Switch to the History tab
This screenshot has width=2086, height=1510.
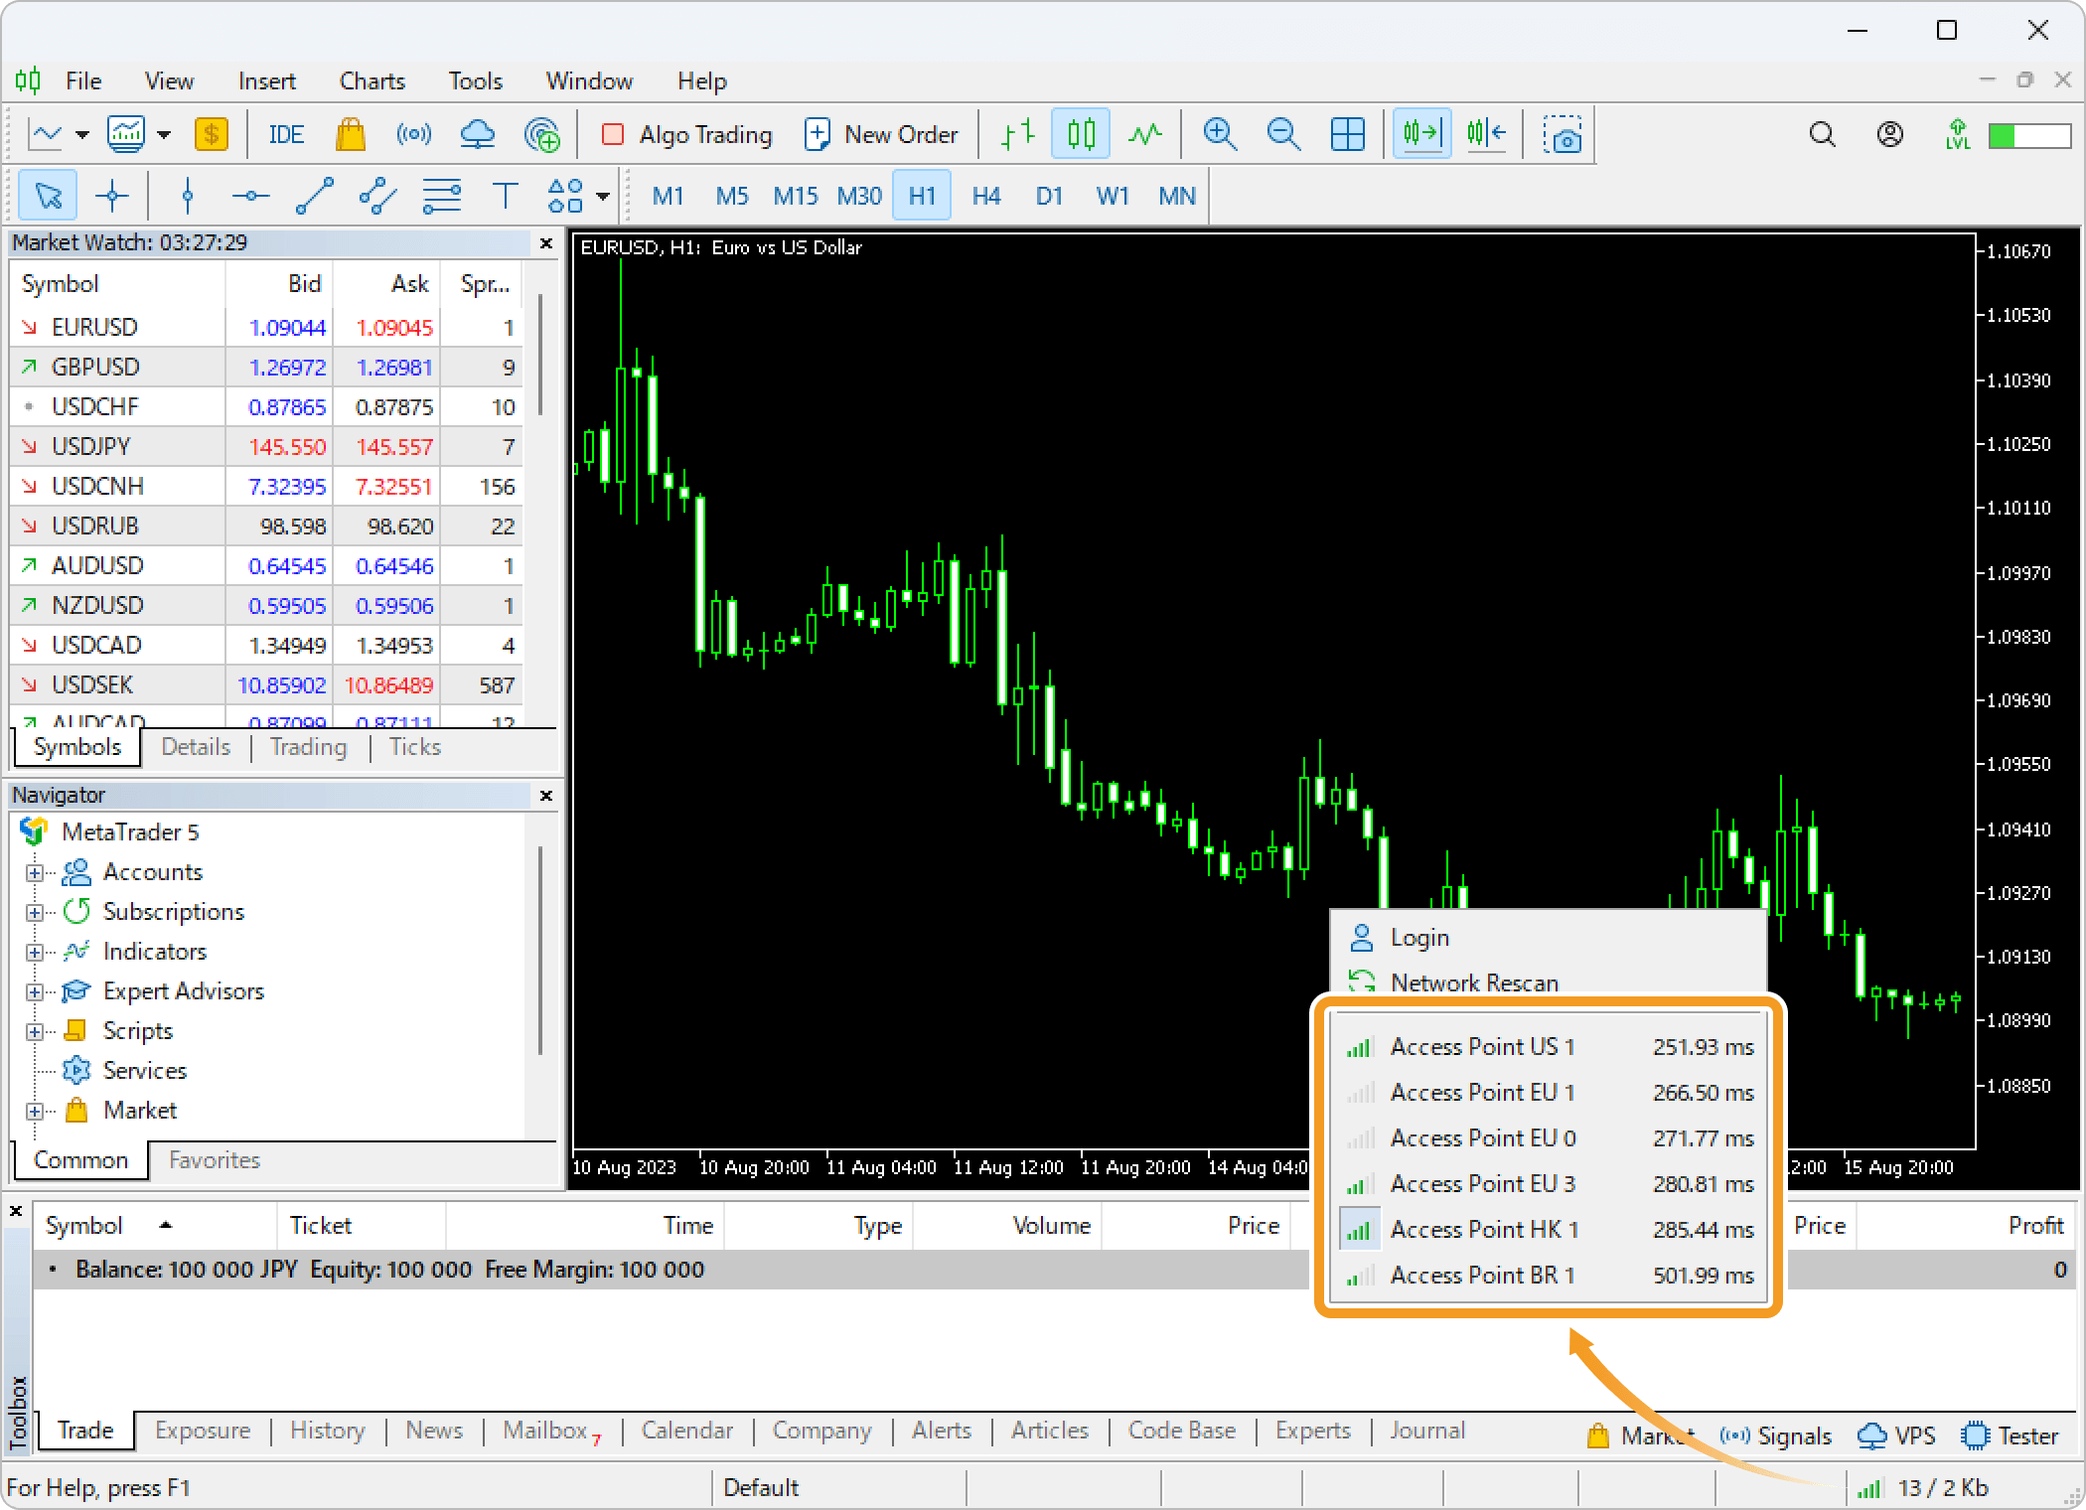[327, 1431]
